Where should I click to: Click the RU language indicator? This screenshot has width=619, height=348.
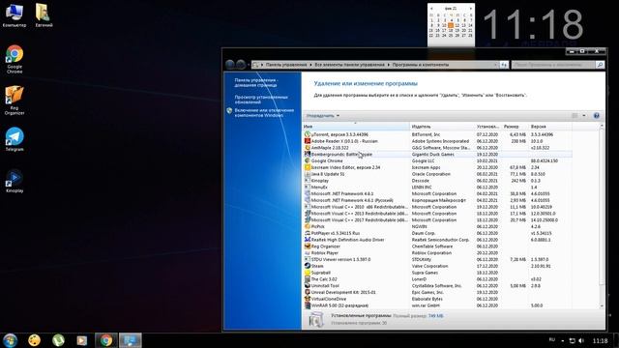tap(552, 339)
